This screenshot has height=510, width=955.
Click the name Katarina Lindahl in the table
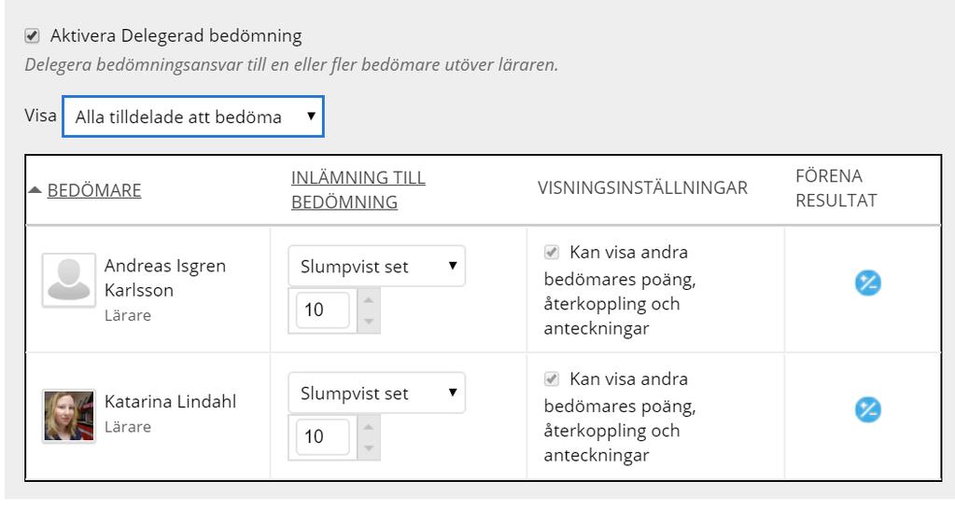[171, 402]
